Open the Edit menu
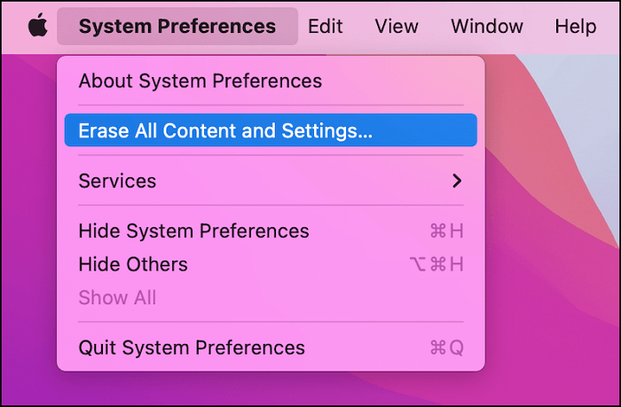 tap(326, 27)
